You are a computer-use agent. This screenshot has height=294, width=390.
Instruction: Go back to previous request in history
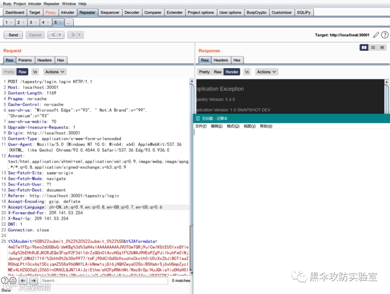coord(53,35)
